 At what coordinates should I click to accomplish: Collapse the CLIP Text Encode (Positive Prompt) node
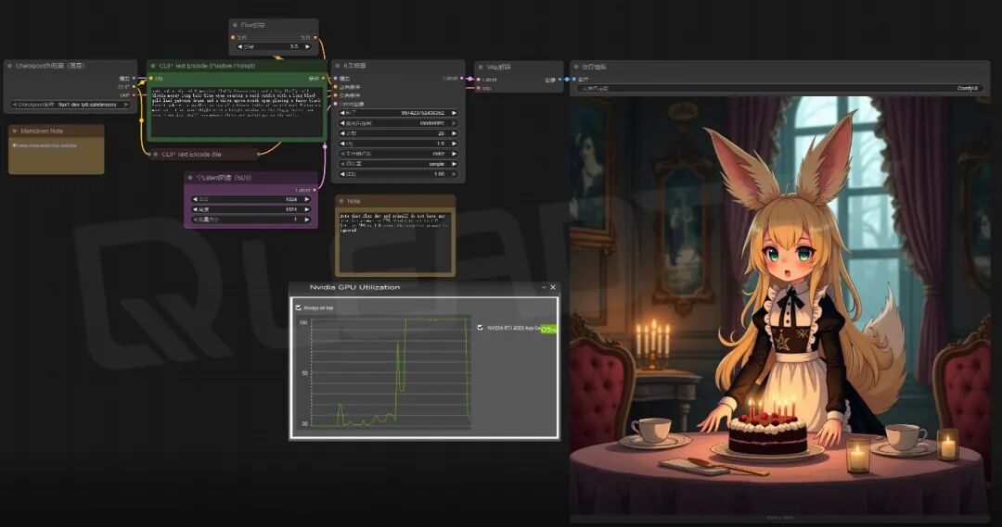point(153,66)
